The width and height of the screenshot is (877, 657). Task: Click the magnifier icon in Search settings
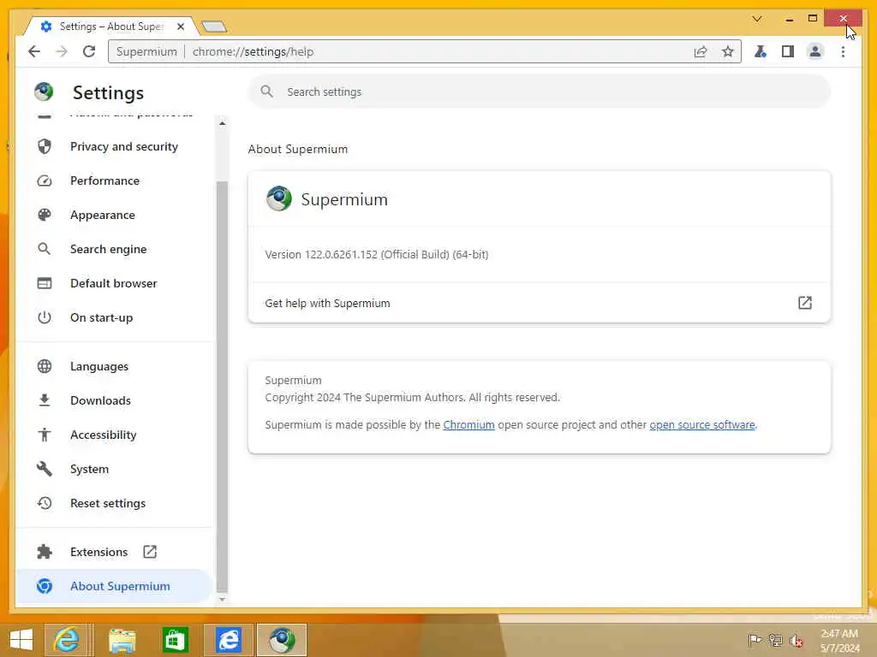click(267, 91)
